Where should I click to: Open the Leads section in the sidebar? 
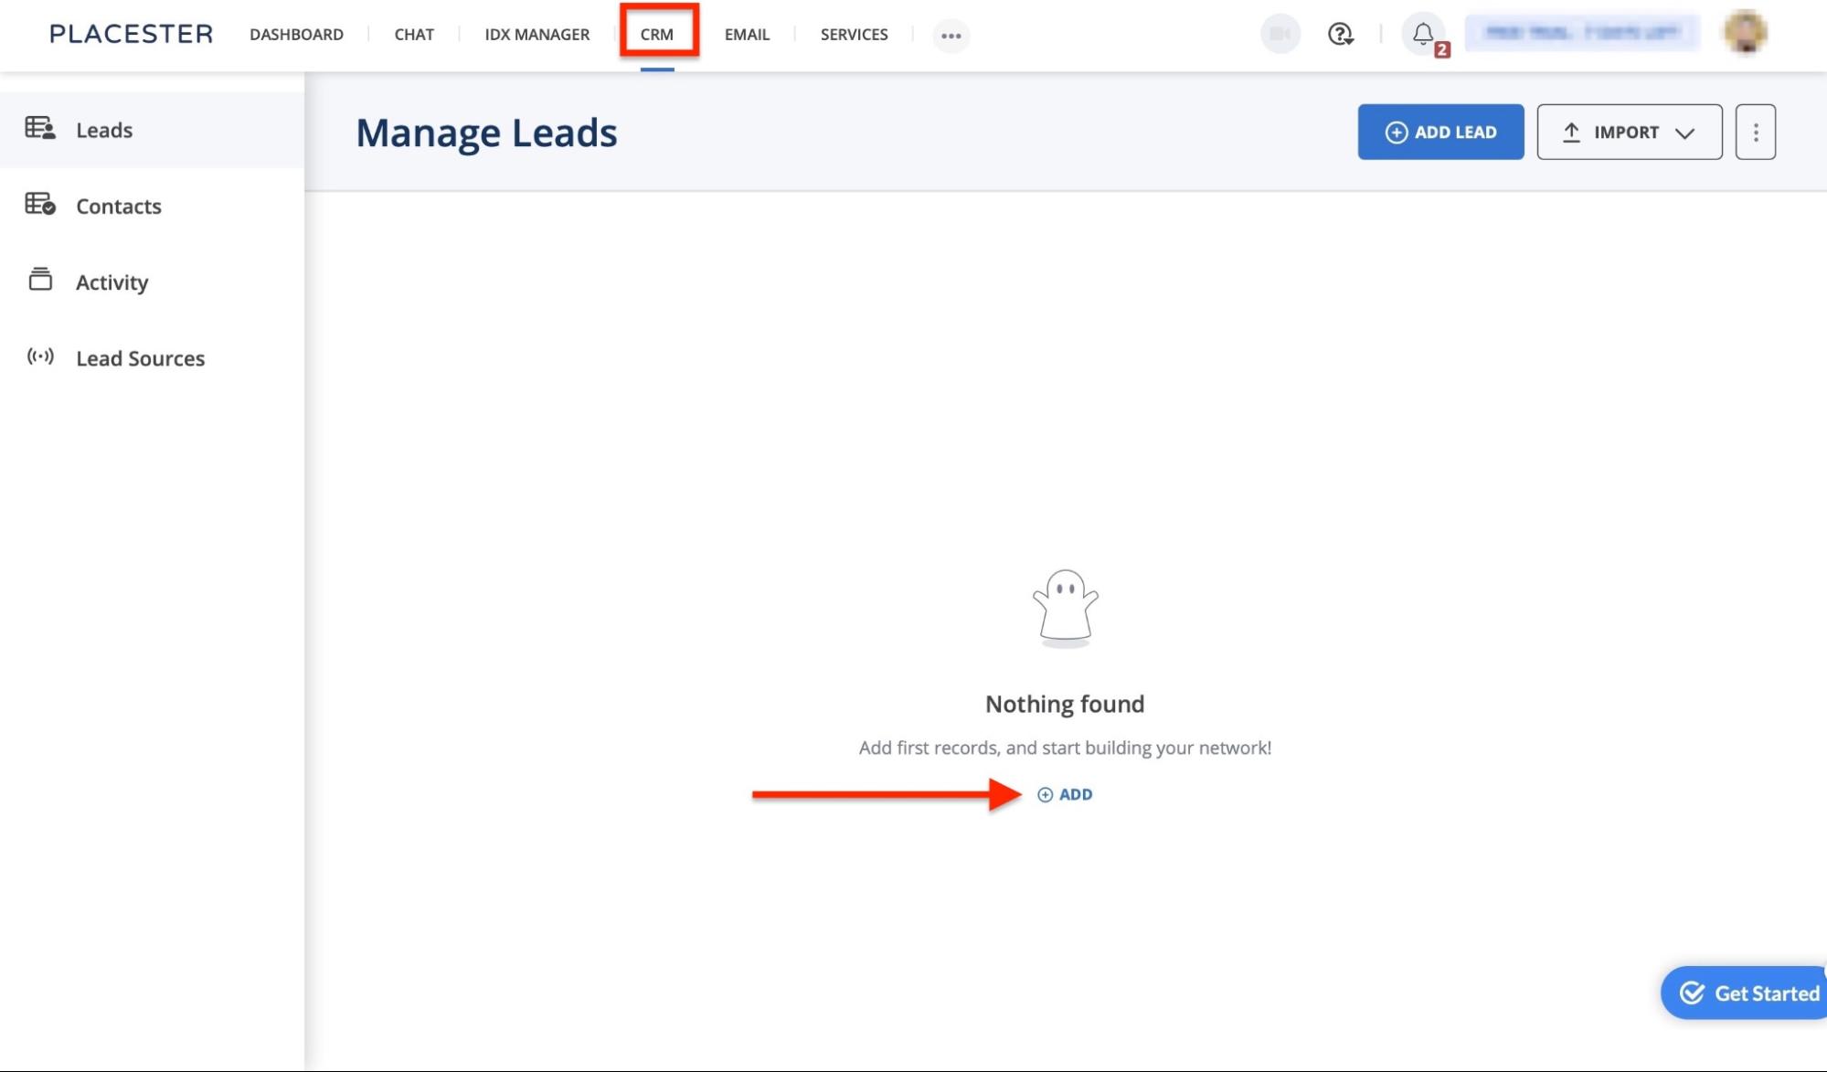point(104,130)
